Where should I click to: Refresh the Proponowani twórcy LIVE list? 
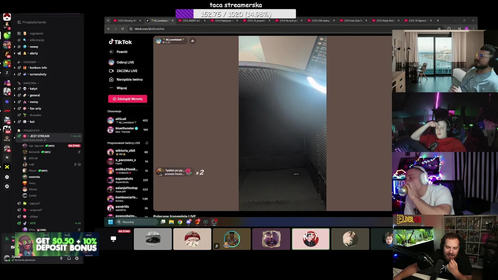[x=147, y=143]
